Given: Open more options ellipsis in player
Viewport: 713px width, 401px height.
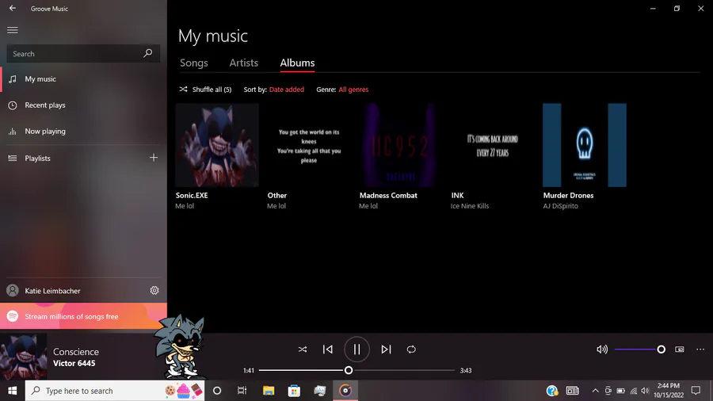Looking at the screenshot, I should (x=700, y=349).
